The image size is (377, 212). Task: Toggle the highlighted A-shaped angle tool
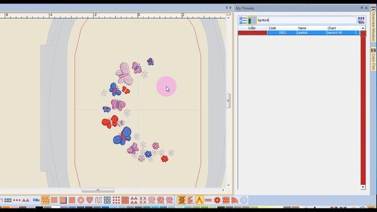199,200
